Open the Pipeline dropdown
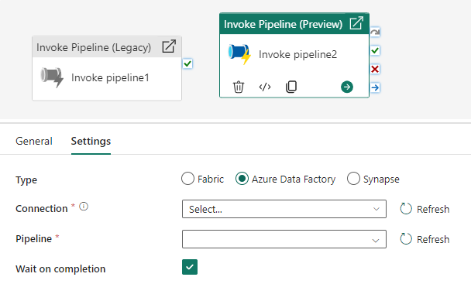Image resolution: width=471 pixels, height=301 pixels. coord(284,239)
